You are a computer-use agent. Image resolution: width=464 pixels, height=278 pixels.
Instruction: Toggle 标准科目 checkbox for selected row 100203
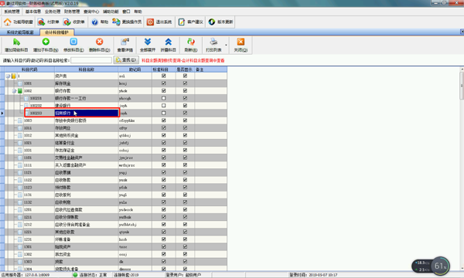(x=164, y=113)
